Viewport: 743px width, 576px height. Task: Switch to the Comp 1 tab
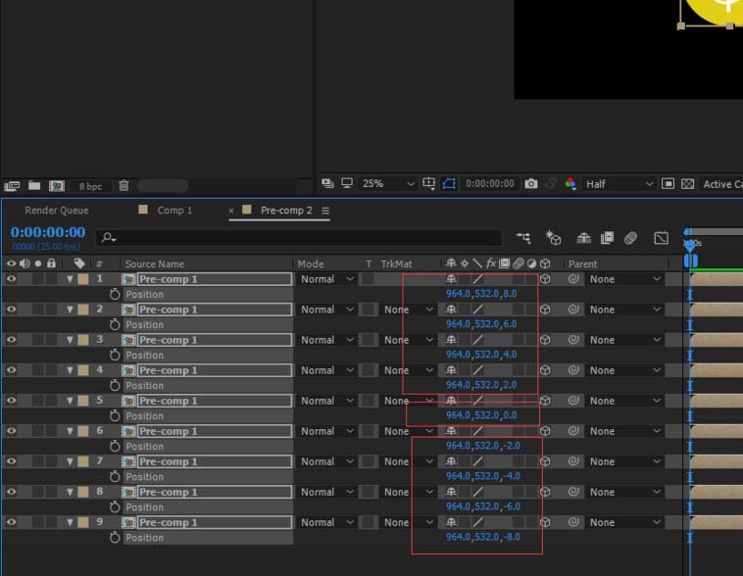coord(174,211)
